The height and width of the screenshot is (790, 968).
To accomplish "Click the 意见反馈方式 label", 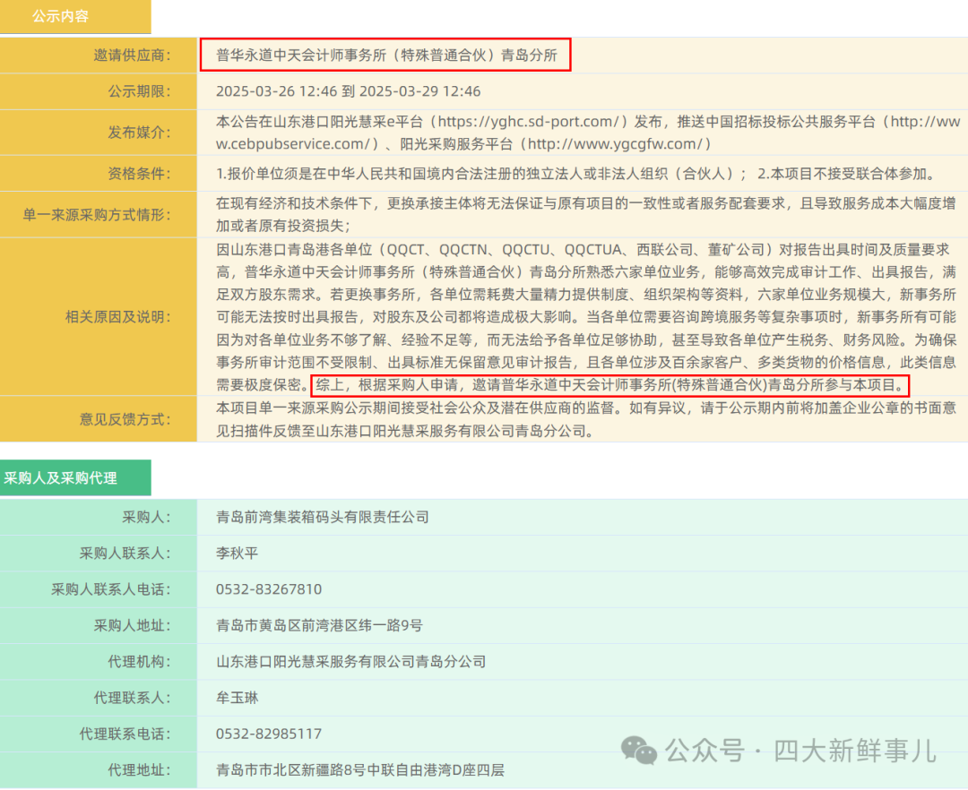I will pyautogui.click(x=125, y=419).
